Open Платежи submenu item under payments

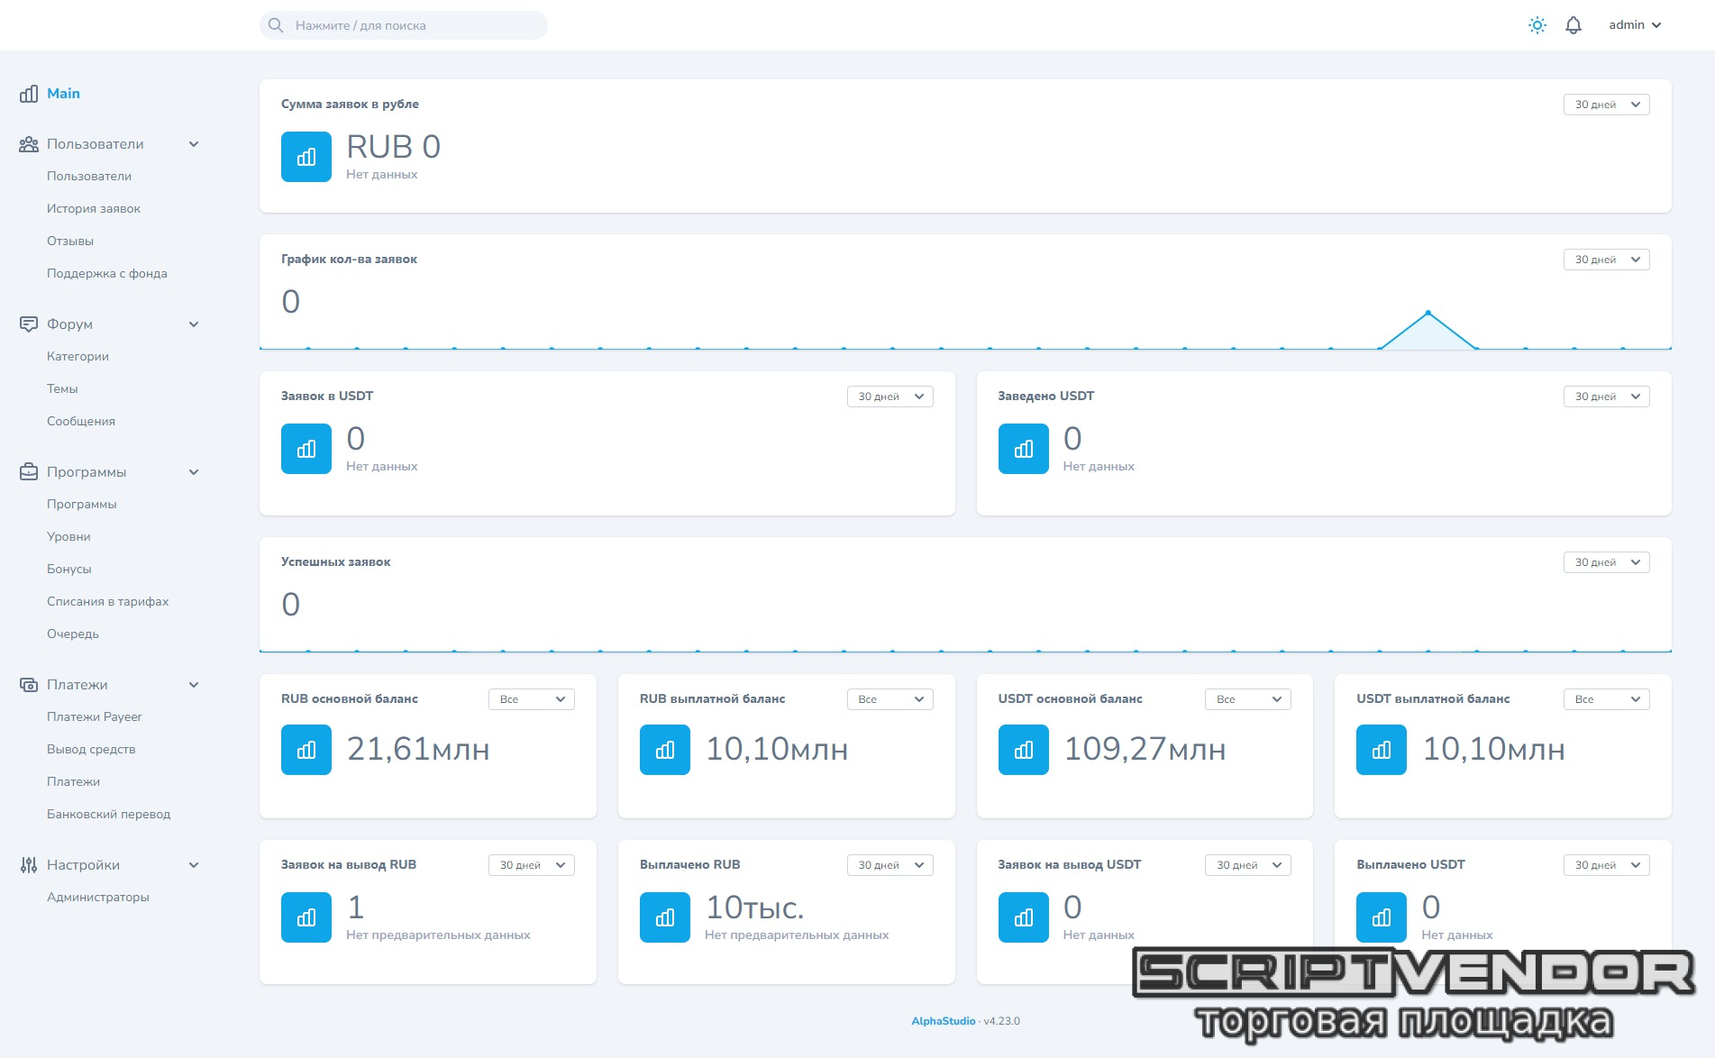click(x=73, y=782)
